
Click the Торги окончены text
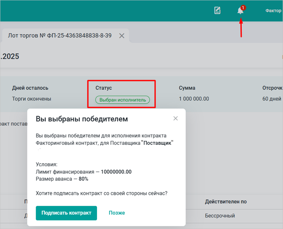click(31, 99)
